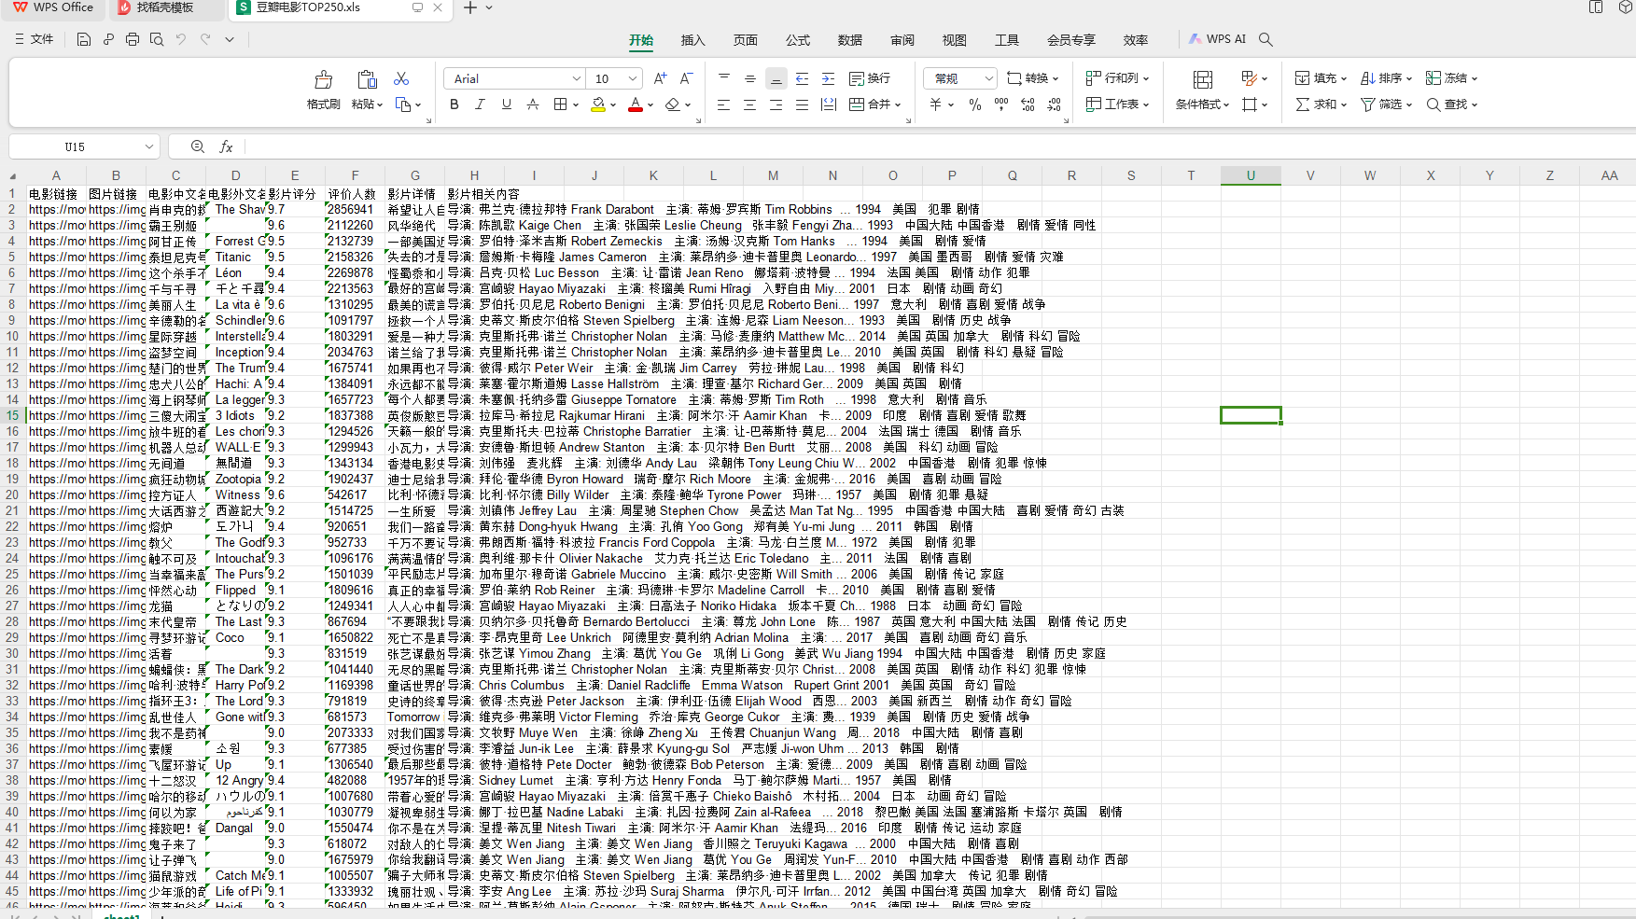
Task: Apply the red font color A
Action: pyautogui.click(x=636, y=104)
